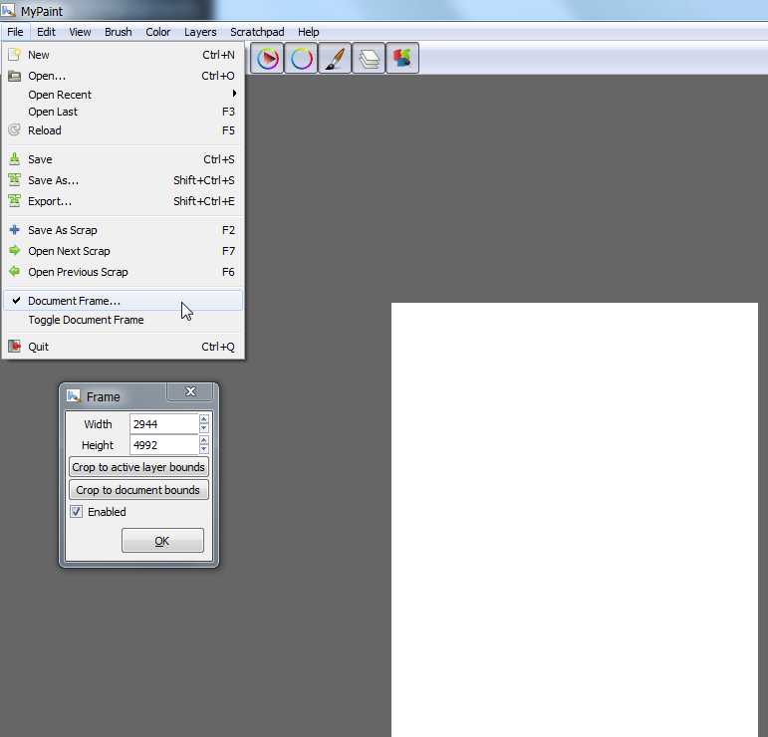Open the Color menu
This screenshot has width=768, height=737.
coord(157,32)
